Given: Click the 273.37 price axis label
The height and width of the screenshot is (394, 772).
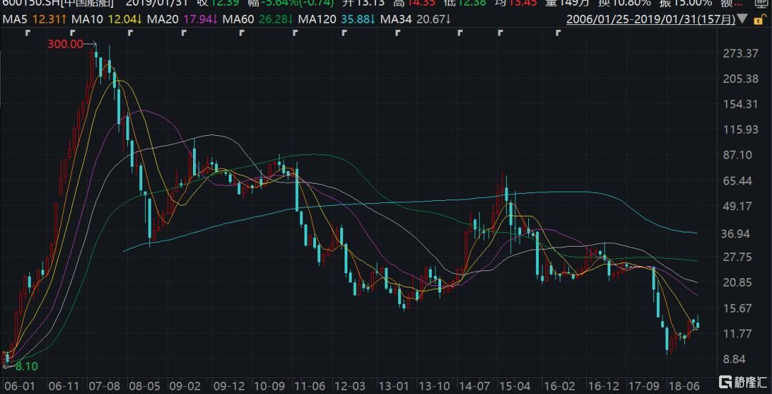Looking at the screenshot, I should click(x=741, y=54).
